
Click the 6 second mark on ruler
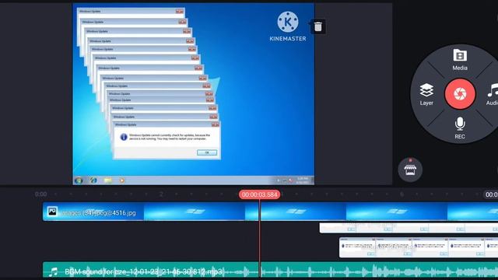(x=402, y=194)
